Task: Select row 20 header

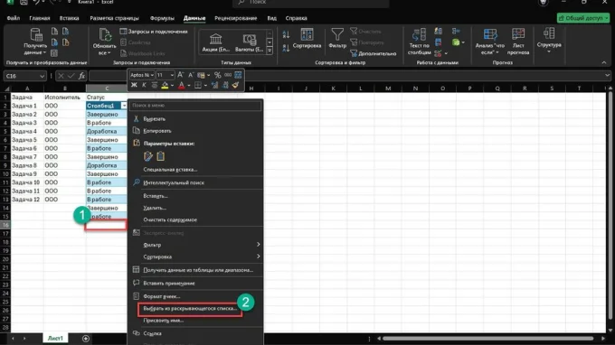Action: click(x=5, y=259)
